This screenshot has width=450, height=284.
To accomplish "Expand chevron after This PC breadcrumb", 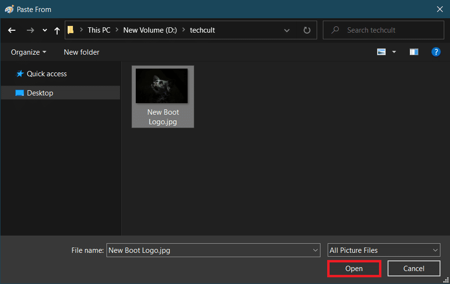I will pos(117,30).
